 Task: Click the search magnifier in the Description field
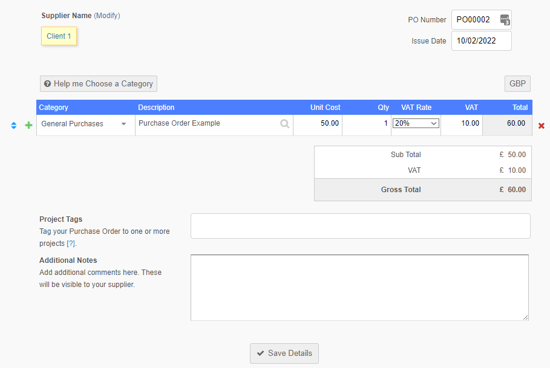284,124
